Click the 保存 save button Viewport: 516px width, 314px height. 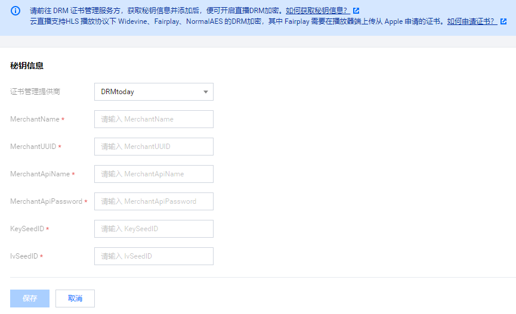[x=30, y=299]
